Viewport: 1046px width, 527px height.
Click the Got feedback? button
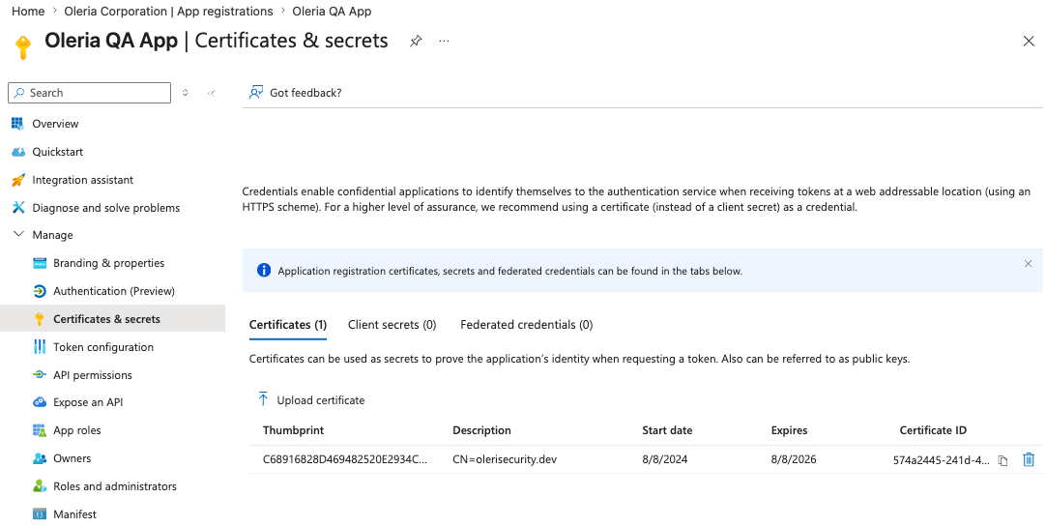(295, 93)
